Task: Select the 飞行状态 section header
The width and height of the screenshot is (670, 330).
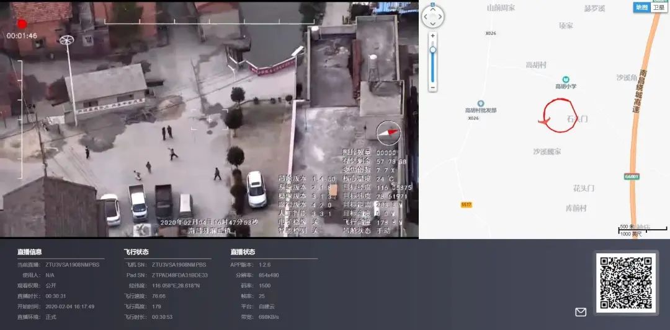Action: coord(136,252)
